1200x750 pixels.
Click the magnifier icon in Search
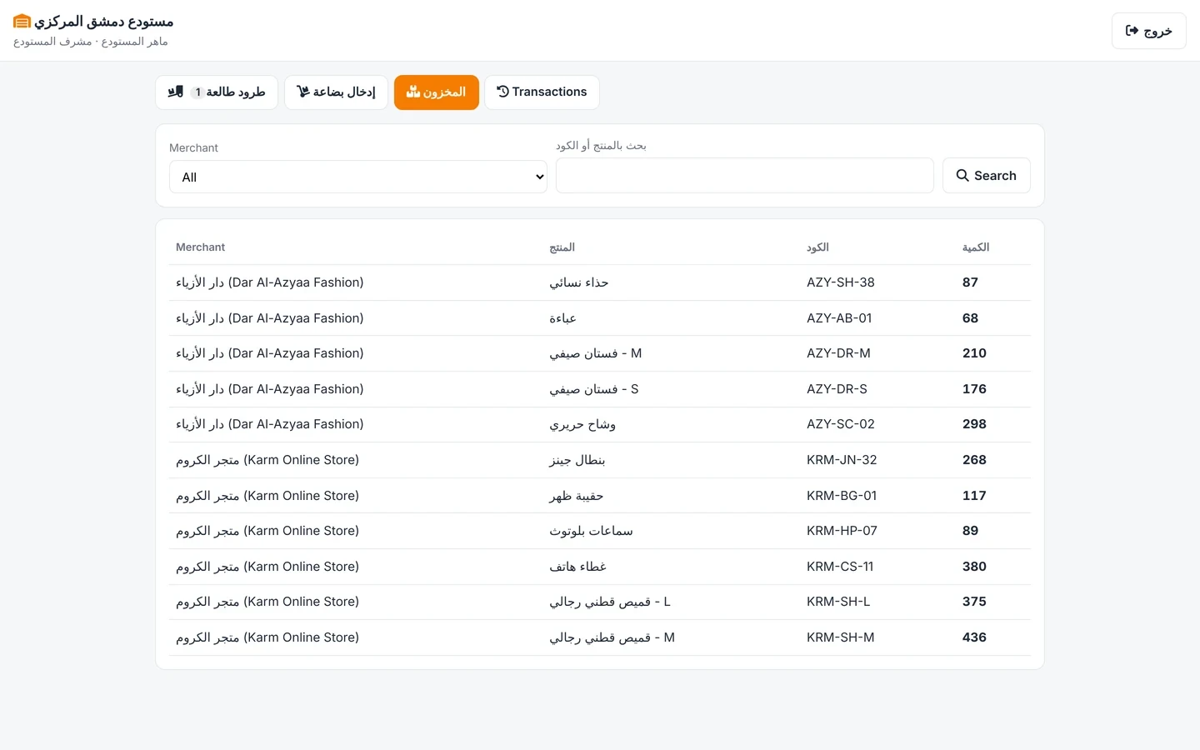962,176
